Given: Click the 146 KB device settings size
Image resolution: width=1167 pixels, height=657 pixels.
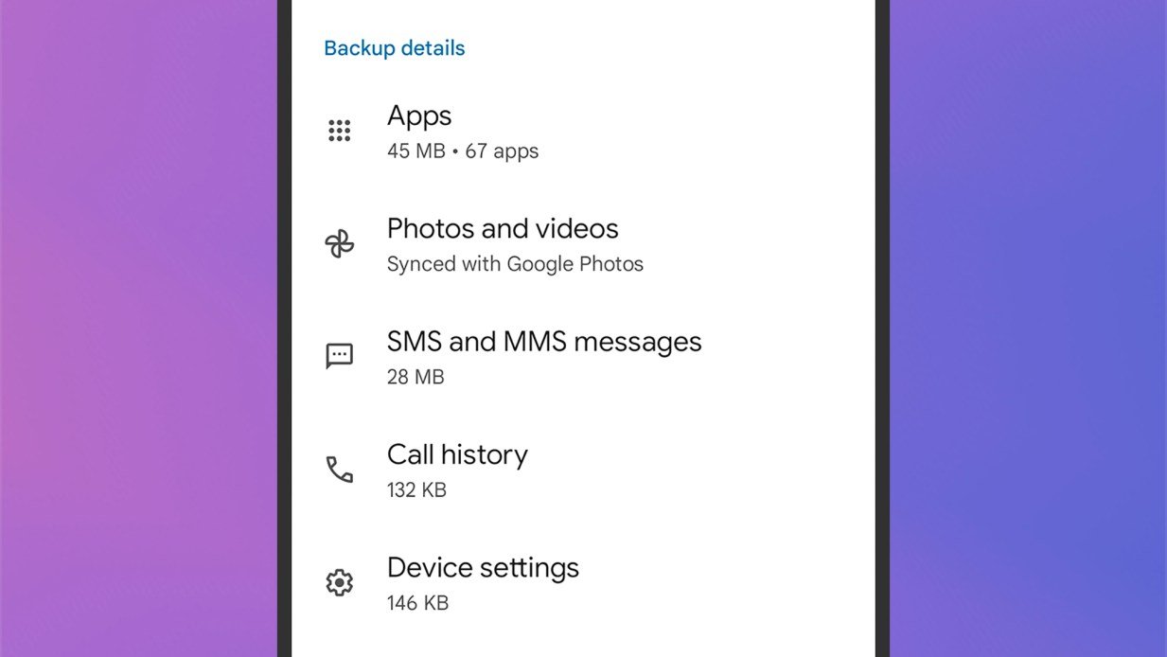Looking at the screenshot, I should pos(416,603).
